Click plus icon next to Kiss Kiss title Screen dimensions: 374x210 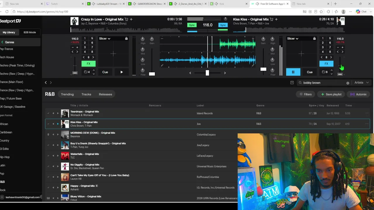click(x=276, y=19)
